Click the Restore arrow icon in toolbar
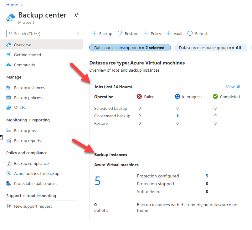This screenshot has height=230, width=252. [120, 33]
